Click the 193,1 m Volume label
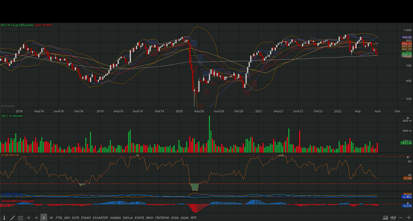The width and height of the screenshot is (413, 221). pyautogui.click(x=11, y=116)
